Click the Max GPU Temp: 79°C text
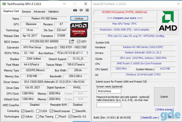The width and height of the screenshot is (182, 122). pyautogui.click(x=125, y=24)
